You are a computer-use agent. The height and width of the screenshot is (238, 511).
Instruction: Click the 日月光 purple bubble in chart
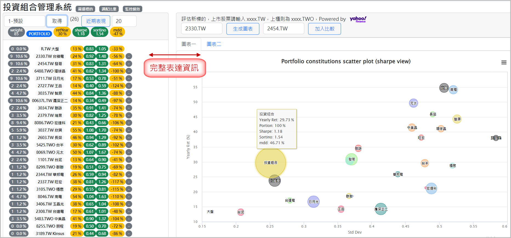(313, 202)
